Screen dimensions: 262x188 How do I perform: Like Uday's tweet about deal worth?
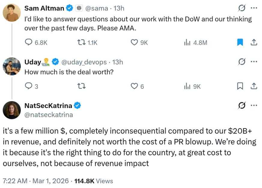(134, 86)
